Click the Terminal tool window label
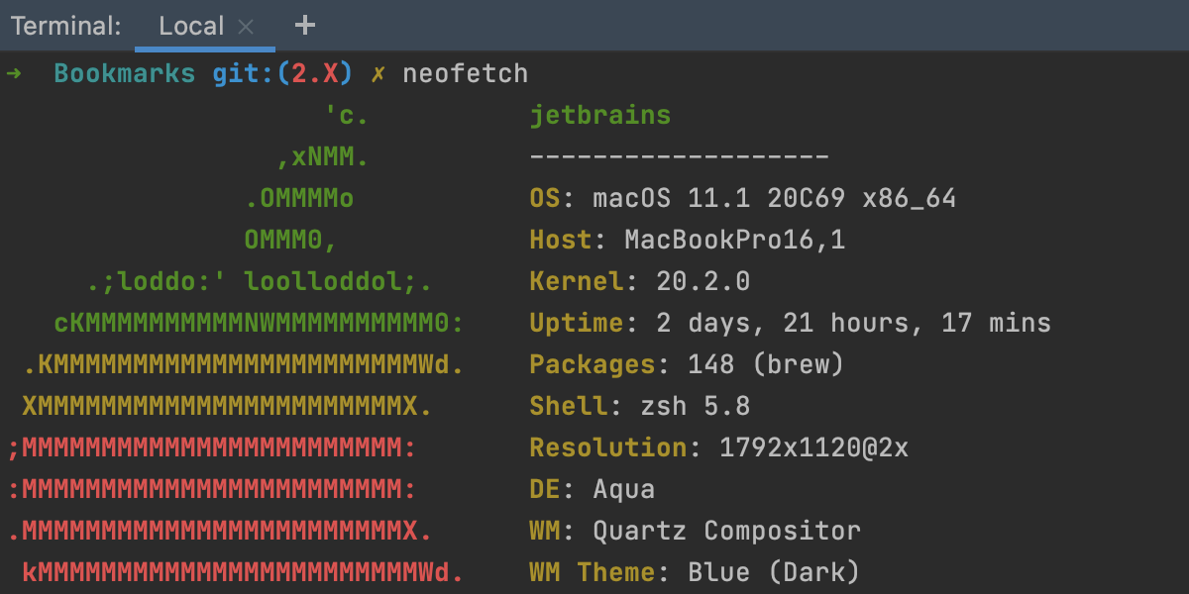Image resolution: width=1189 pixels, height=594 pixels. [65, 27]
